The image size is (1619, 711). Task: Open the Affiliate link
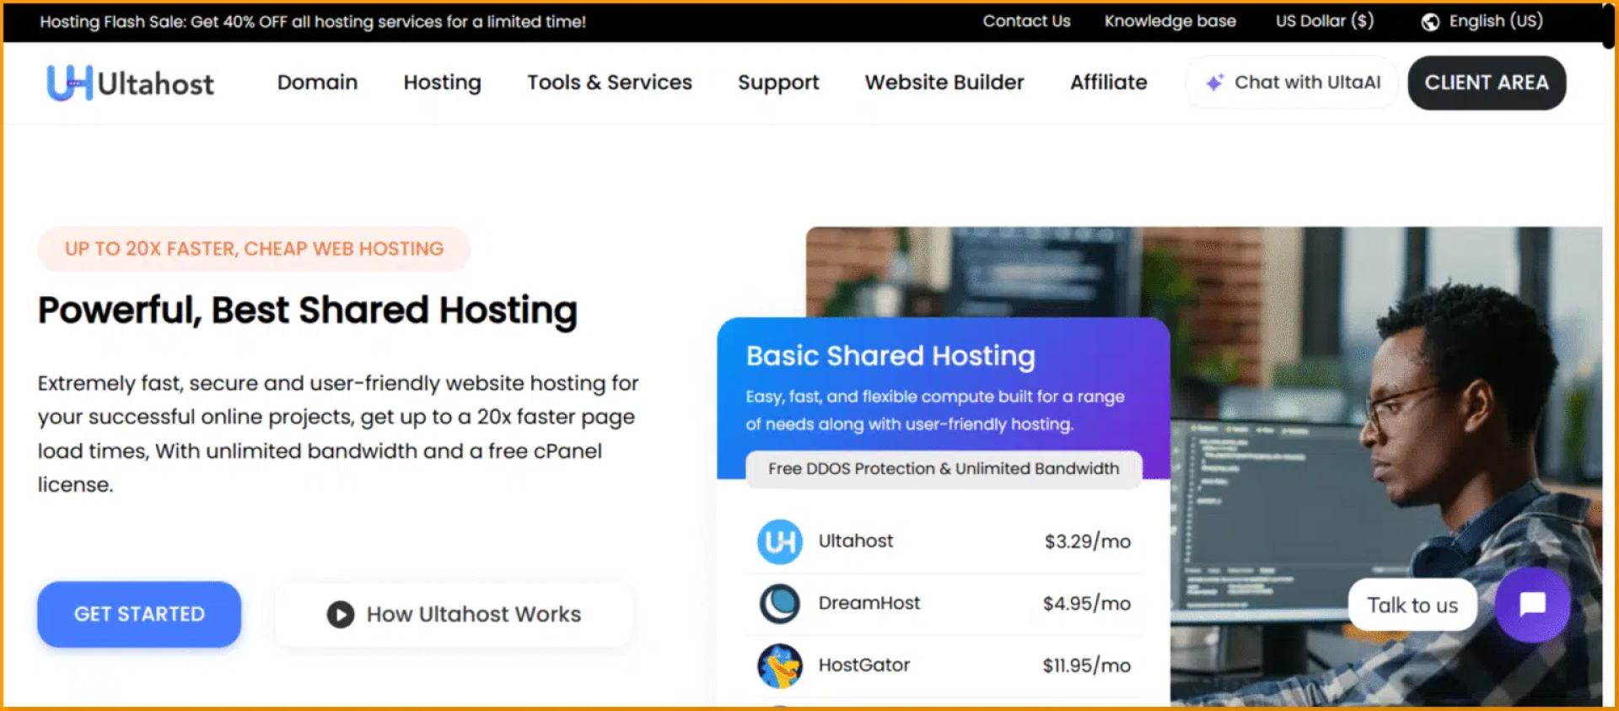(1108, 83)
